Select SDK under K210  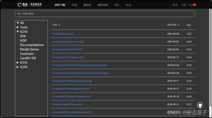coord(23,36)
